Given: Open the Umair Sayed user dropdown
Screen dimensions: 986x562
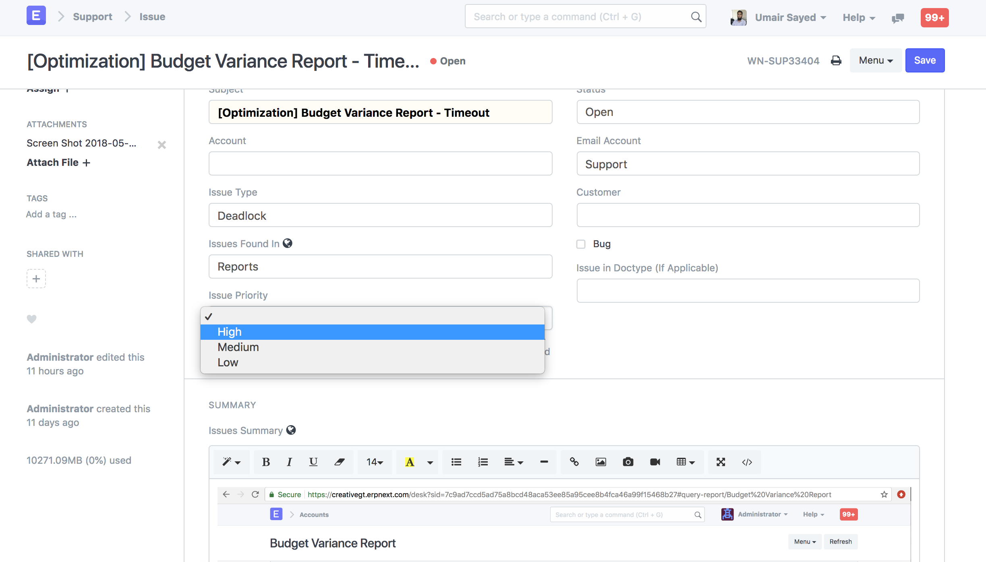Looking at the screenshot, I should coord(790,18).
